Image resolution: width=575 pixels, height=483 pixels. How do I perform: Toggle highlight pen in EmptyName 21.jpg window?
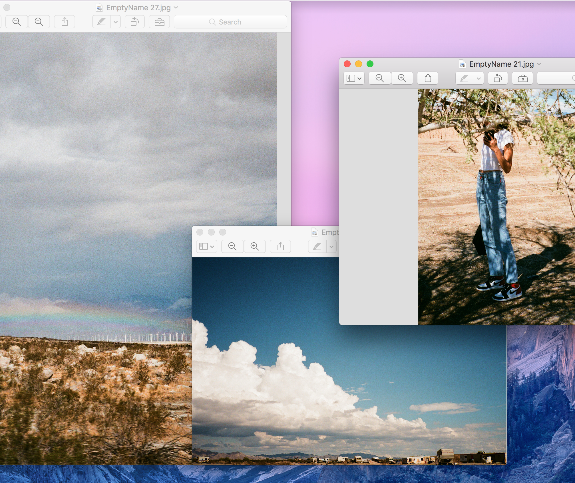pyautogui.click(x=465, y=78)
